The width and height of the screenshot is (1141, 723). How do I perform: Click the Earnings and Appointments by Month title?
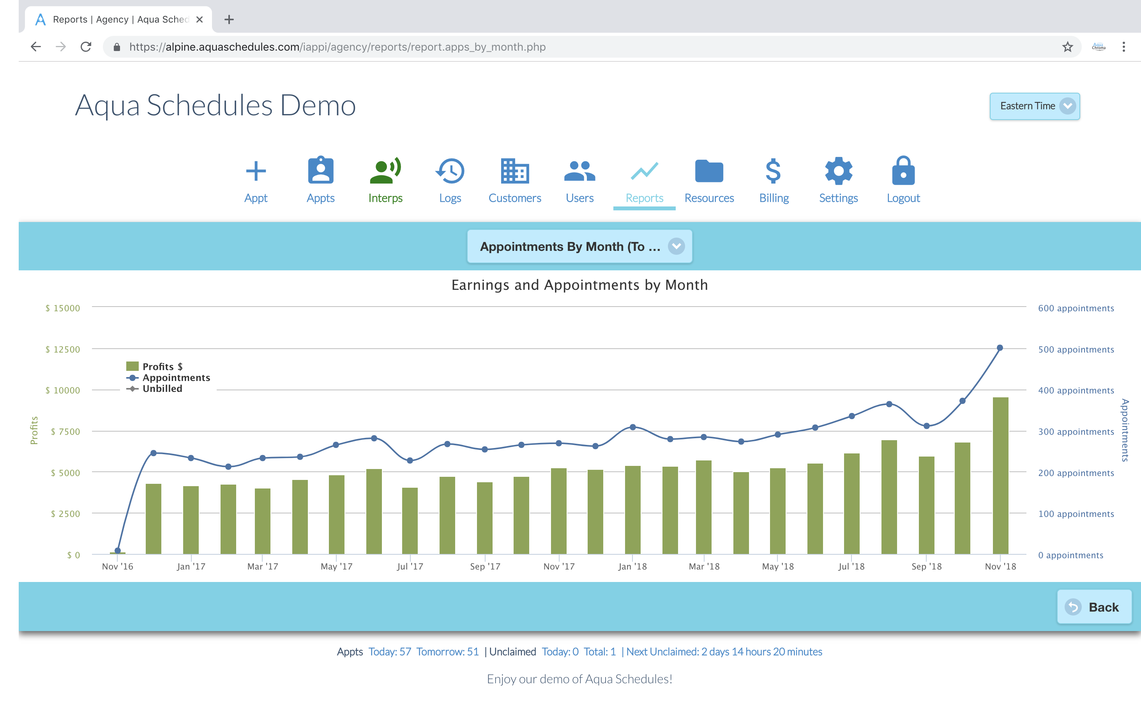pyautogui.click(x=579, y=285)
